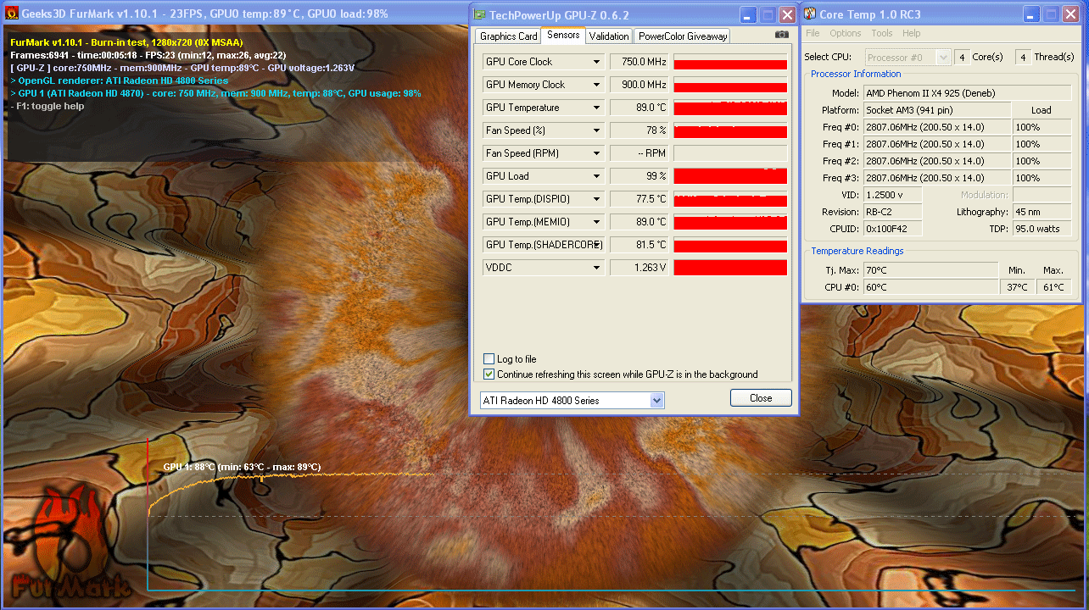Click the GPU-Z title bar app icon
The height and width of the screenshot is (610, 1089).
point(480,14)
